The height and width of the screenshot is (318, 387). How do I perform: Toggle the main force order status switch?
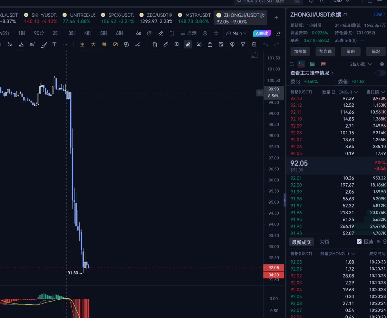pyautogui.click(x=380, y=73)
